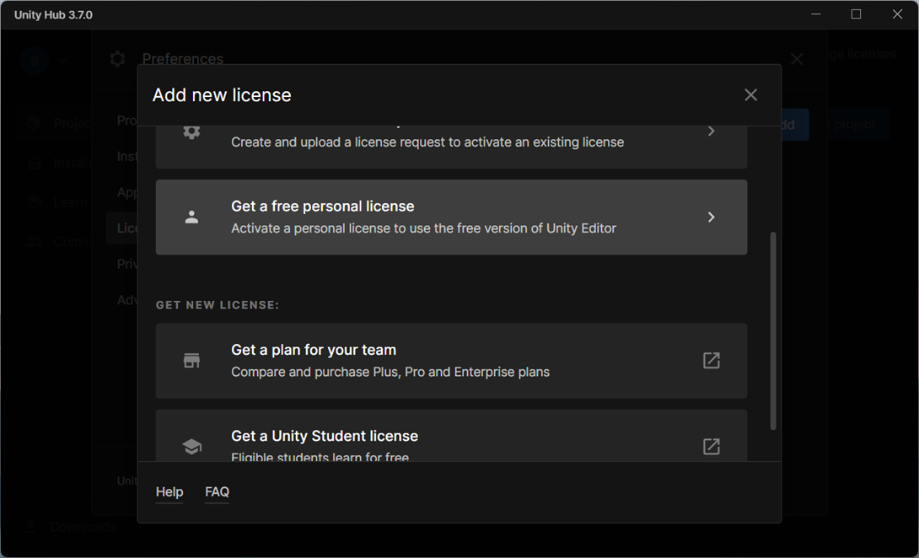The image size is (919, 558).
Task: Click the Add new license title
Action: click(x=222, y=95)
